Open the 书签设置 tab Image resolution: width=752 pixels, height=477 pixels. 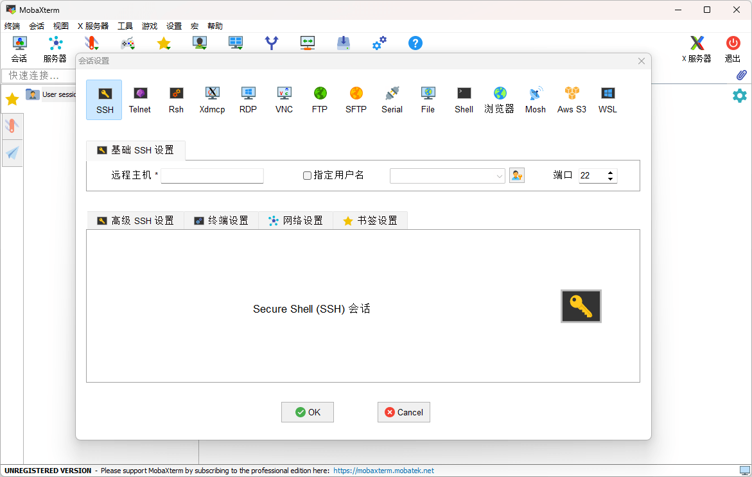371,220
